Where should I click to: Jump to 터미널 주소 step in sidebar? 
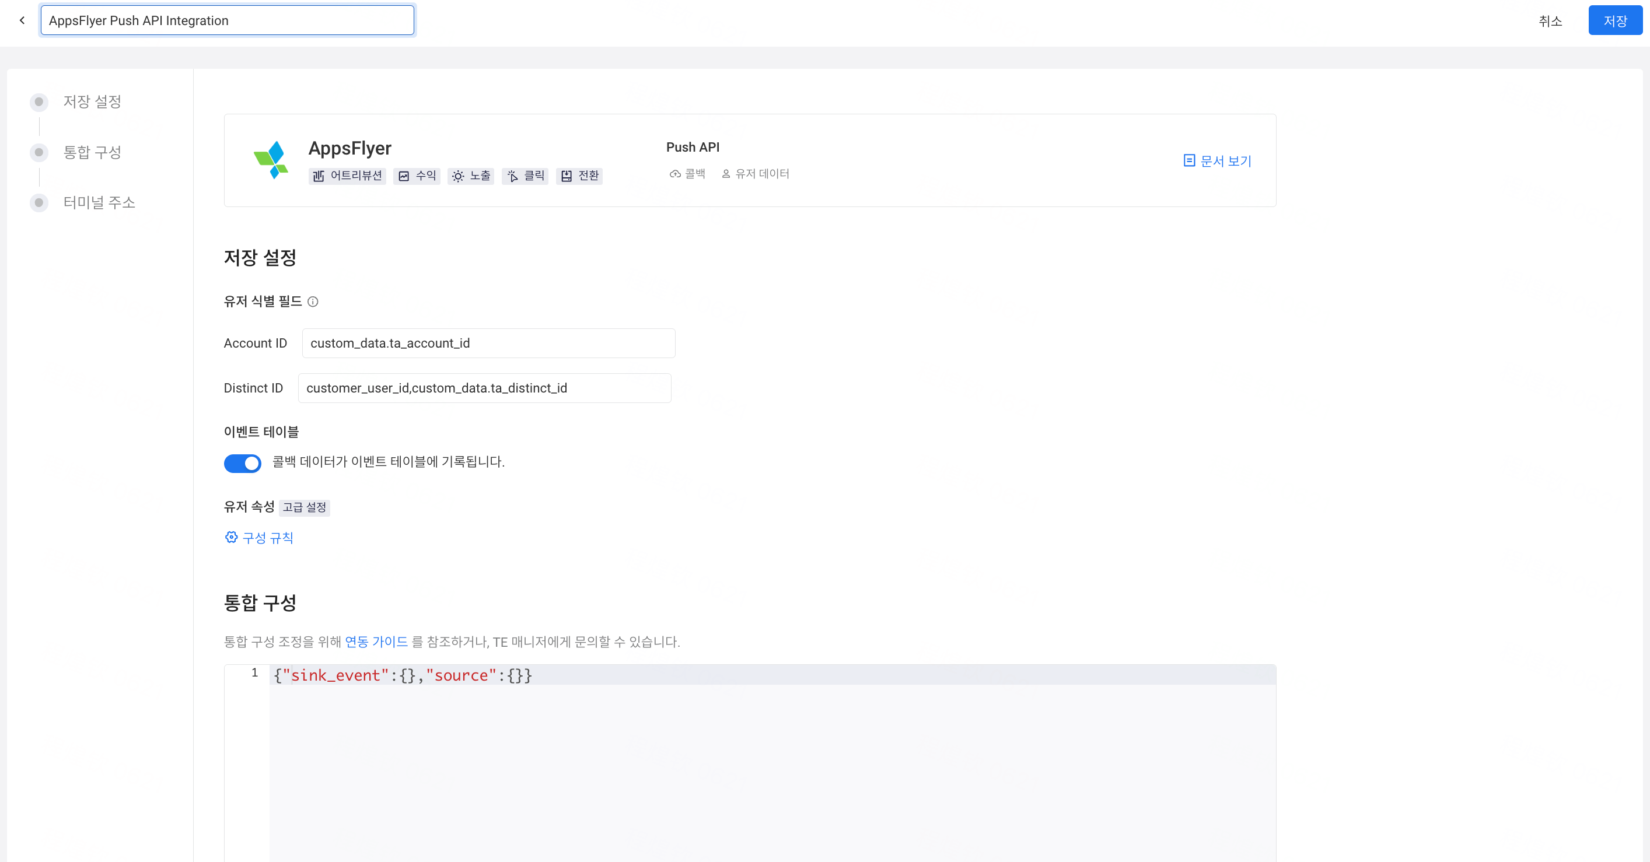99,203
